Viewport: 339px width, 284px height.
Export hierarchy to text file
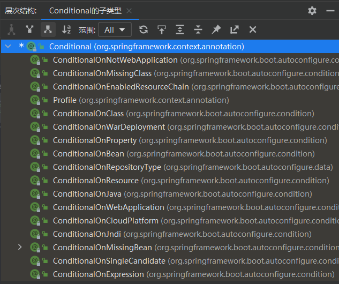pyautogui.click(x=235, y=29)
